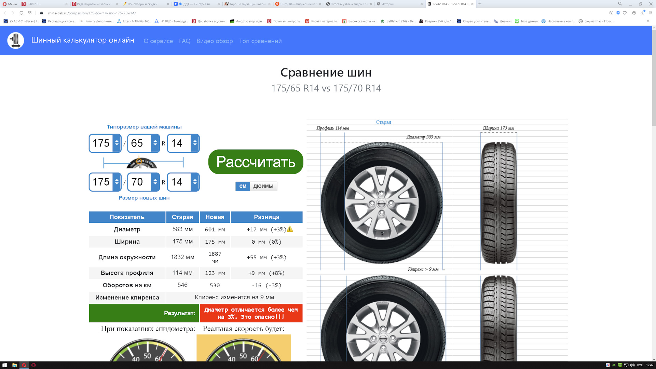Open Easy Setup sliders icon

click(x=651, y=13)
